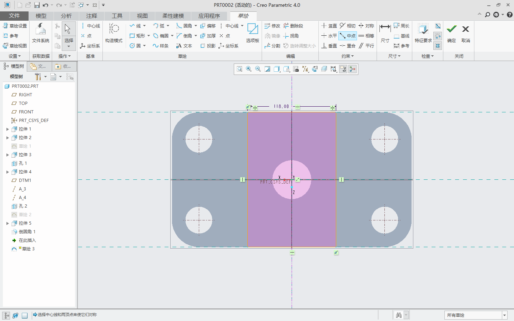This screenshot has height=321, width=514.
Task: Expand the 约束 constraint group menu
Action: [347, 56]
